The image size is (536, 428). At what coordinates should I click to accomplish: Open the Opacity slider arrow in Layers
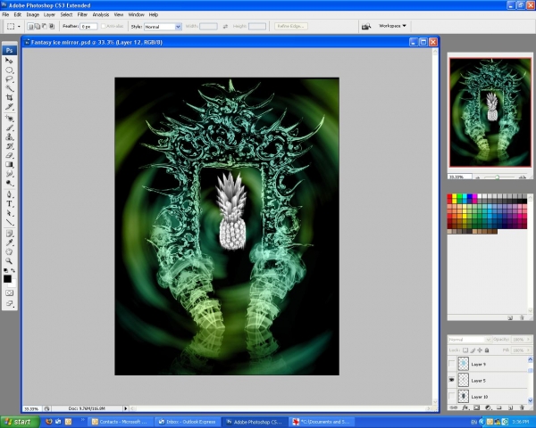click(528, 340)
